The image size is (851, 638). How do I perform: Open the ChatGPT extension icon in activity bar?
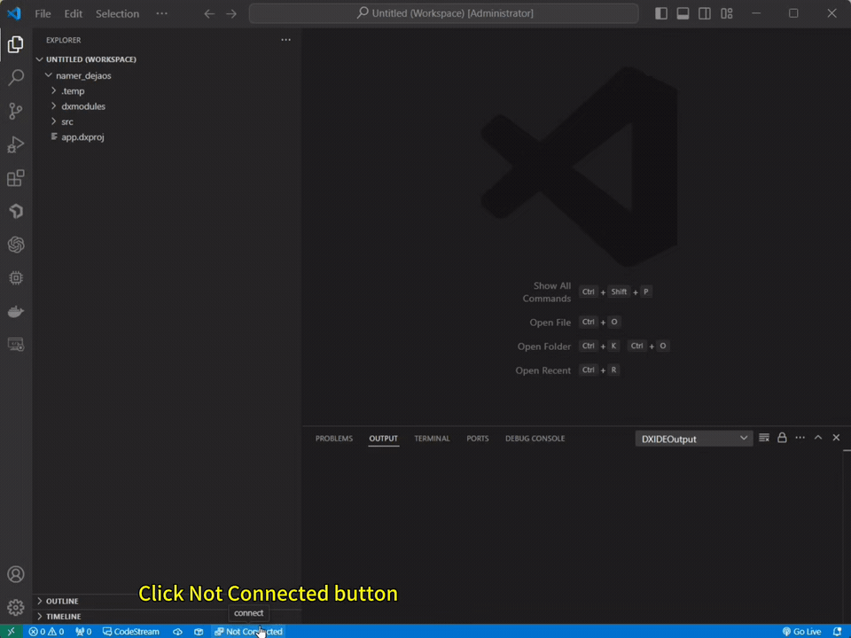pyautogui.click(x=16, y=245)
